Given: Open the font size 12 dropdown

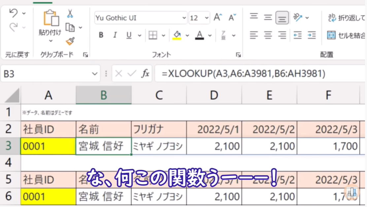Looking at the screenshot, I should coord(207,18).
